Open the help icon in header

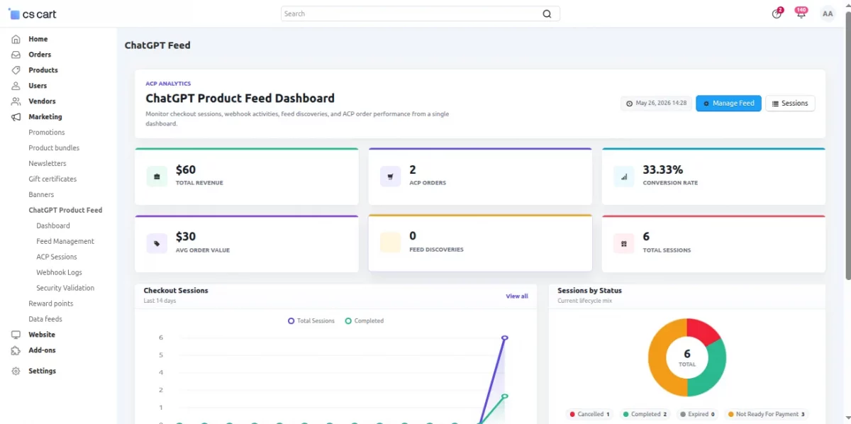click(777, 13)
